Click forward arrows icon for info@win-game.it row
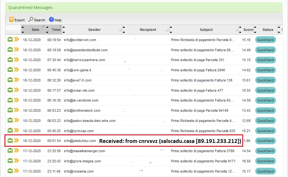This screenshot has width=288, height=177. pyautogui.click(x=17, y=69)
